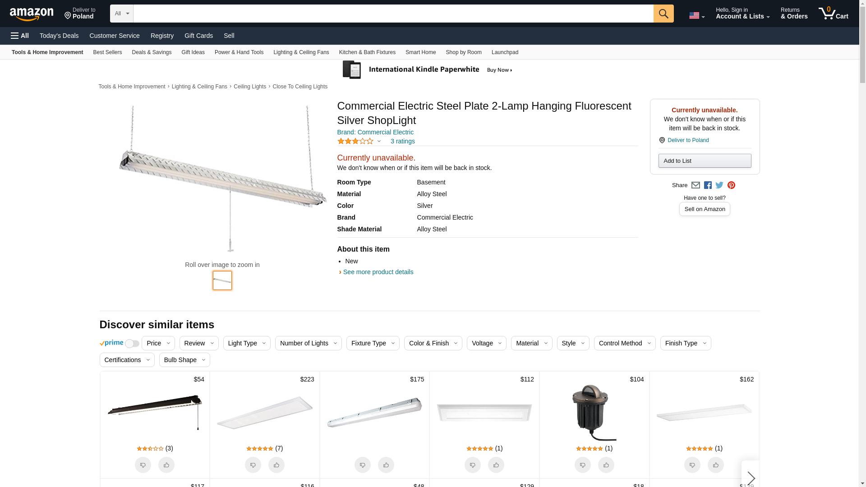
Task: Share product on Facebook icon
Action: coord(708,185)
